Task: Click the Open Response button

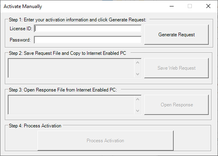Action: tap(176, 105)
